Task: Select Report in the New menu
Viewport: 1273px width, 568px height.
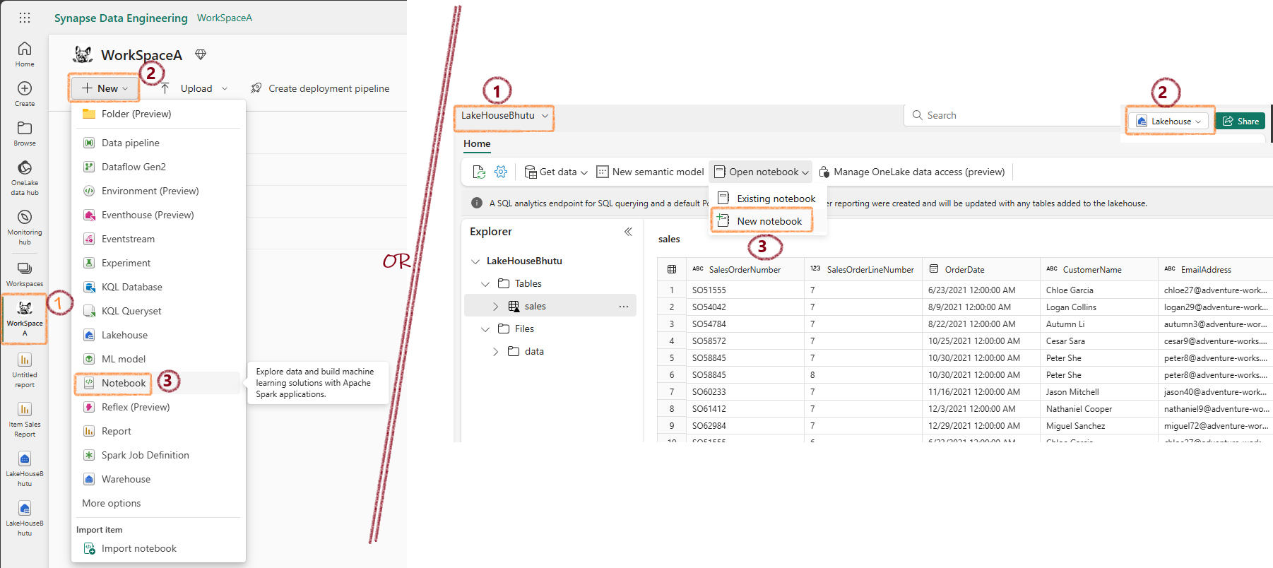Action: click(x=158, y=431)
